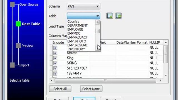Select EMPLOYEE from the table list
Screen dimensions: 178x100
75,29
